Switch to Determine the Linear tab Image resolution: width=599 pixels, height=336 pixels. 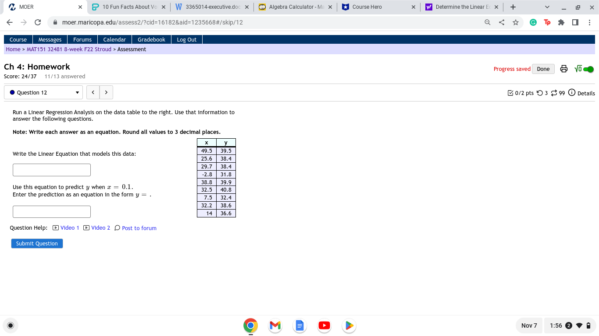point(462,7)
